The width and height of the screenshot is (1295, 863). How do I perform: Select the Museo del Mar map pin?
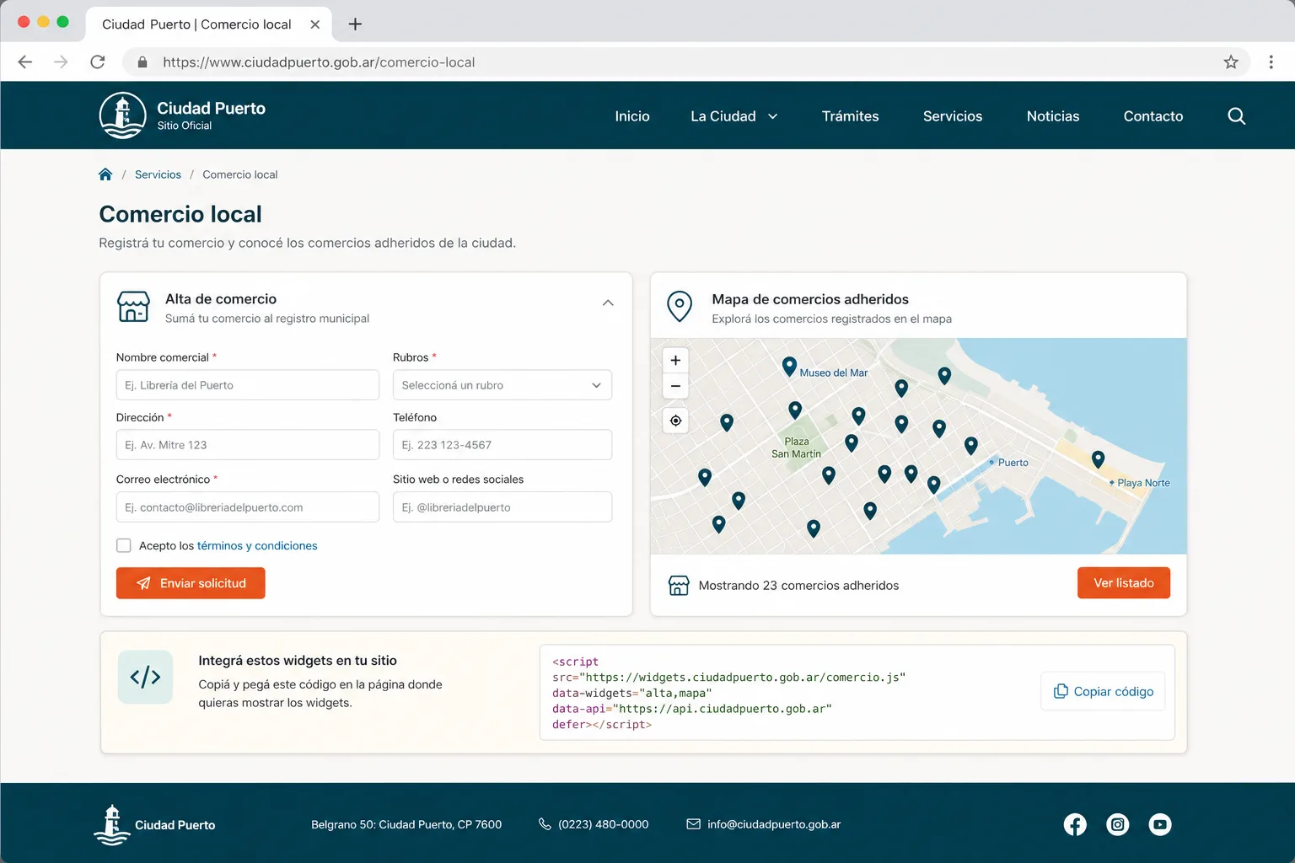[789, 366]
